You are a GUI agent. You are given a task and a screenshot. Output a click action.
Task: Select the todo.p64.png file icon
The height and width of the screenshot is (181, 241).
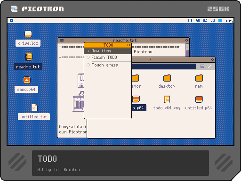167,99
